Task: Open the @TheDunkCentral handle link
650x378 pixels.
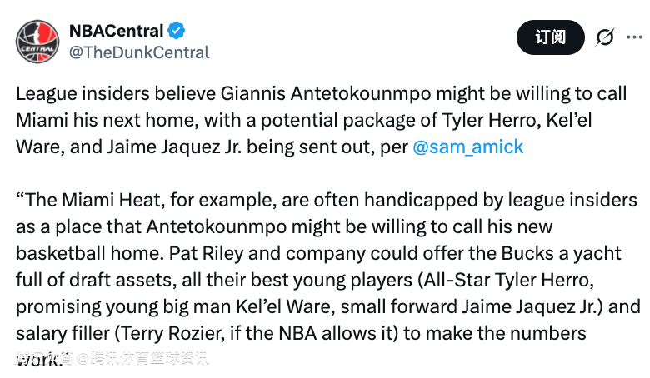Action: tap(138, 52)
